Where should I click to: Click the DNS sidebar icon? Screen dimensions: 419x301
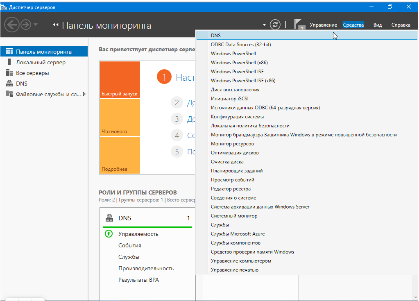pyautogui.click(x=9, y=83)
